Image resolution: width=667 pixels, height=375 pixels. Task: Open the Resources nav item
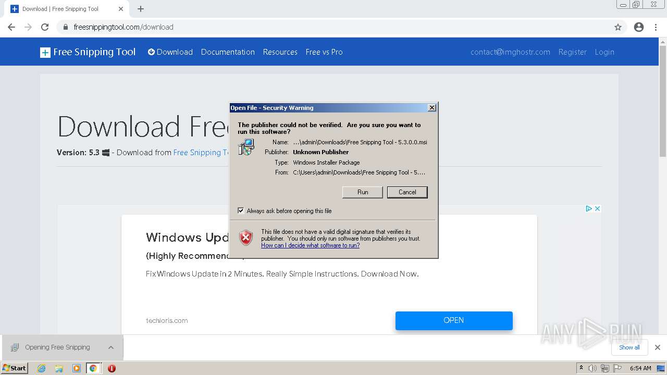[x=280, y=52]
